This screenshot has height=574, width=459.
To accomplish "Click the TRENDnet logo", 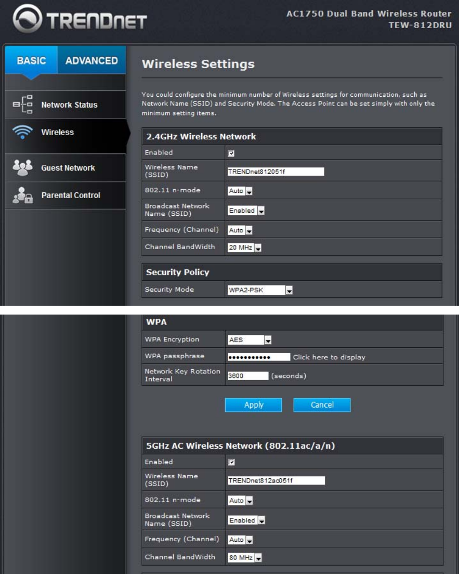I will pyautogui.click(x=80, y=19).
